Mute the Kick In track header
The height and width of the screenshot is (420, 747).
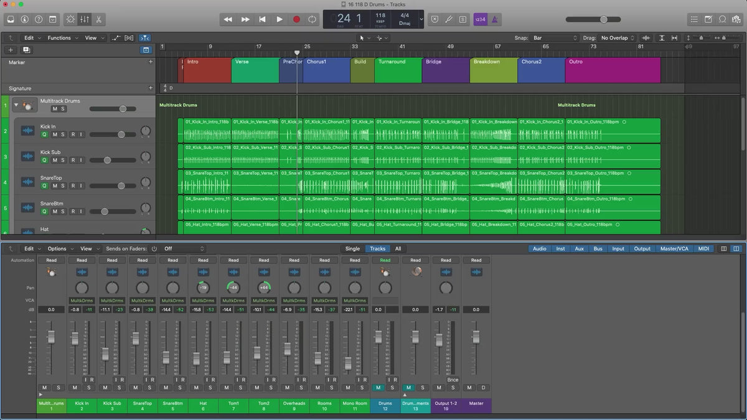click(54, 134)
